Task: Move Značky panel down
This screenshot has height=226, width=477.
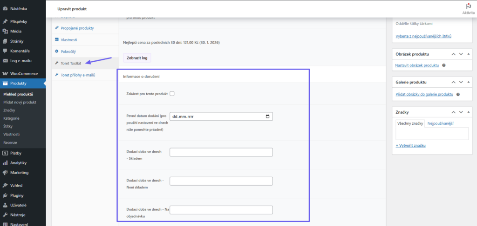Action: click(x=461, y=112)
